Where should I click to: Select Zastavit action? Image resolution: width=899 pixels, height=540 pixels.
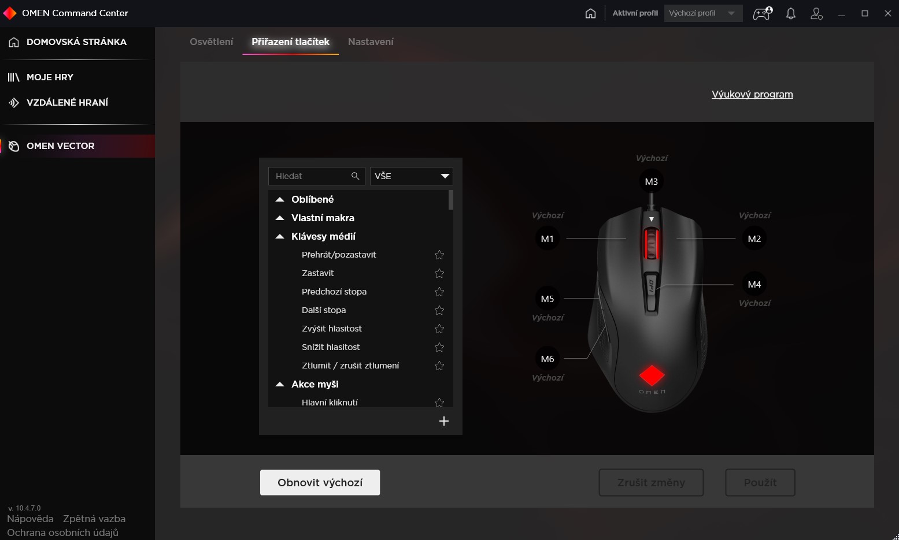point(318,273)
